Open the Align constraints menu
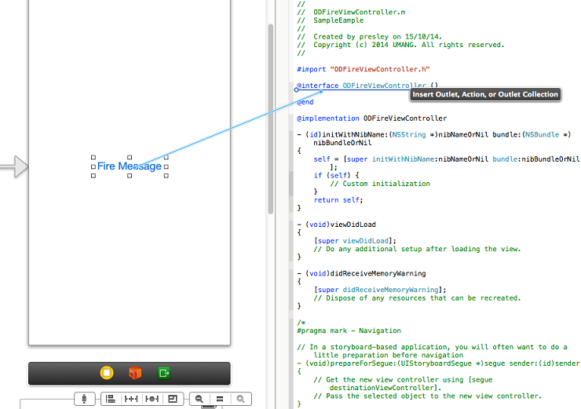This screenshot has height=409, width=581. click(x=111, y=399)
